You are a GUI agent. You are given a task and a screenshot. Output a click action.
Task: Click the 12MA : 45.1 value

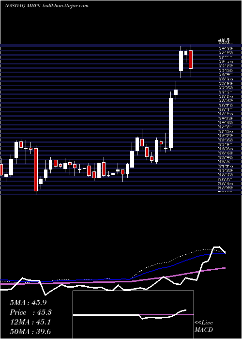(30, 322)
